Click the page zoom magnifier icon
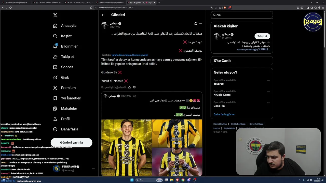The width and height of the screenshot is (326, 183). [212, 8]
